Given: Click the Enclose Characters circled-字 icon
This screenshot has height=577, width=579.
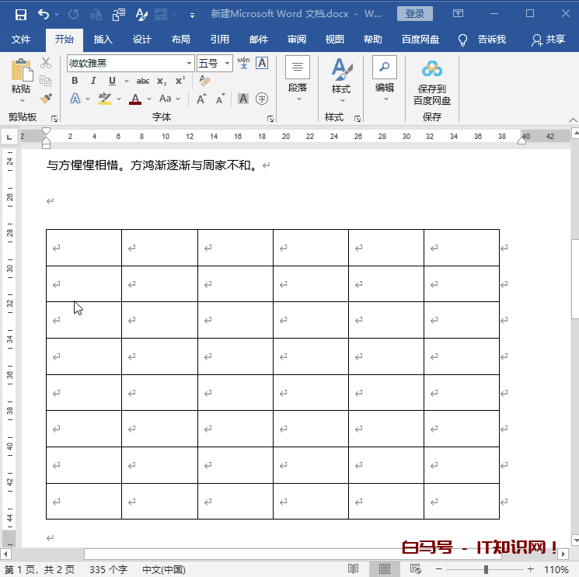Looking at the screenshot, I should (x=262, y=99).
